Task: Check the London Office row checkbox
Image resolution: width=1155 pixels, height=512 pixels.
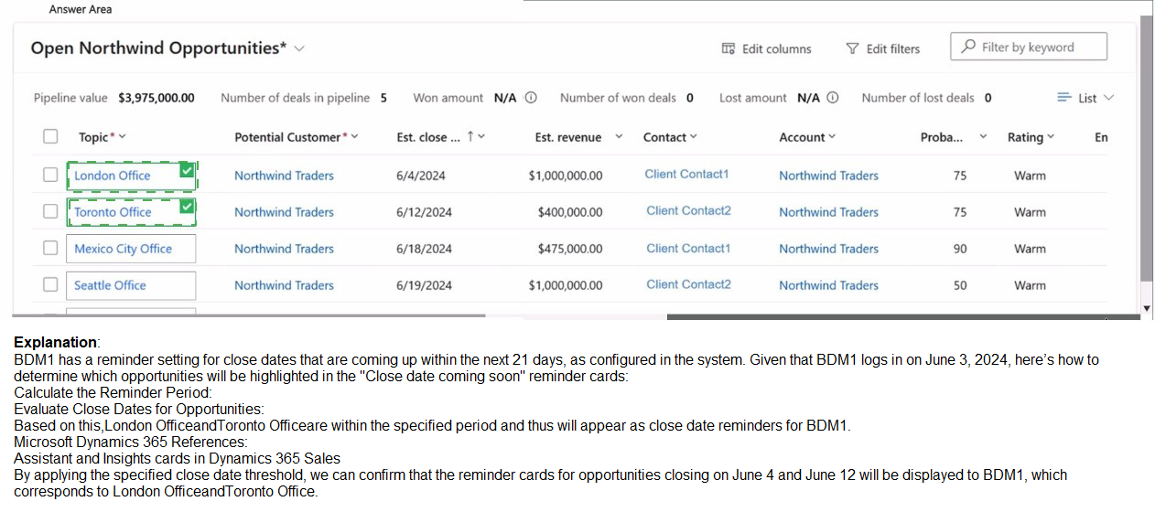Action: coord(50,175)
